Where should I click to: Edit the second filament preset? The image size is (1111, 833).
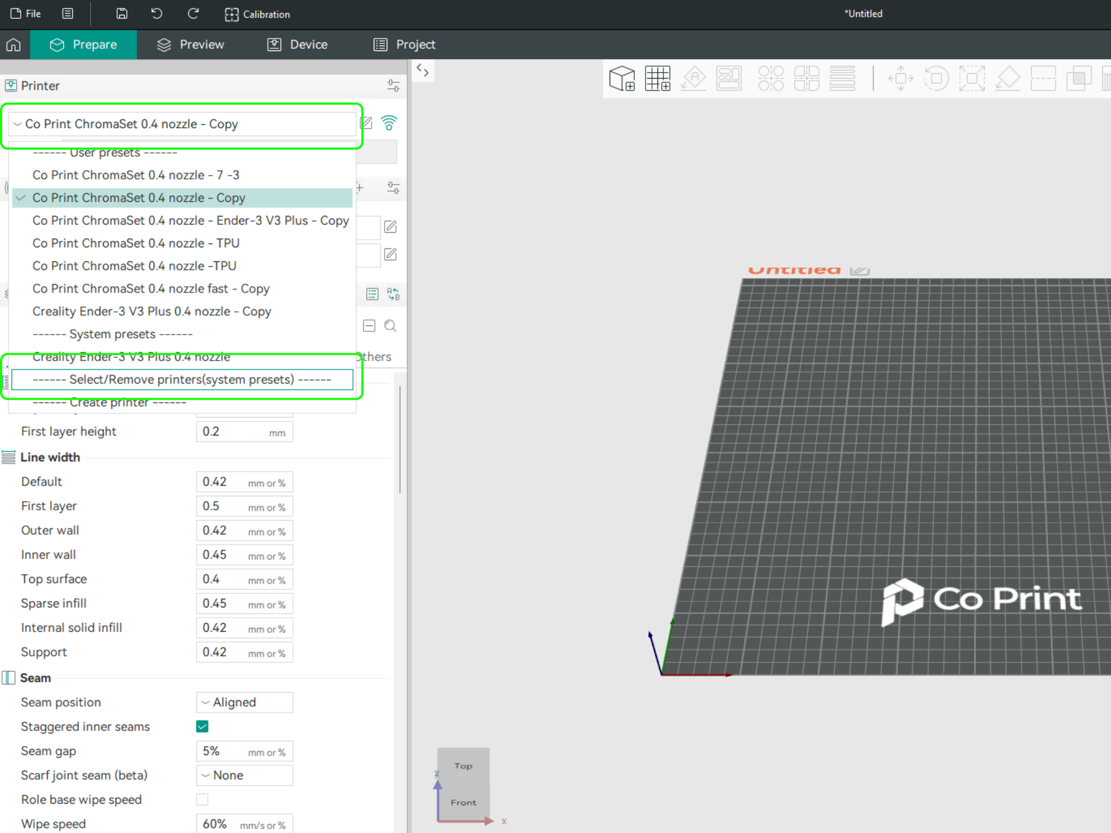pyautogui.click(x=390, y=254)
